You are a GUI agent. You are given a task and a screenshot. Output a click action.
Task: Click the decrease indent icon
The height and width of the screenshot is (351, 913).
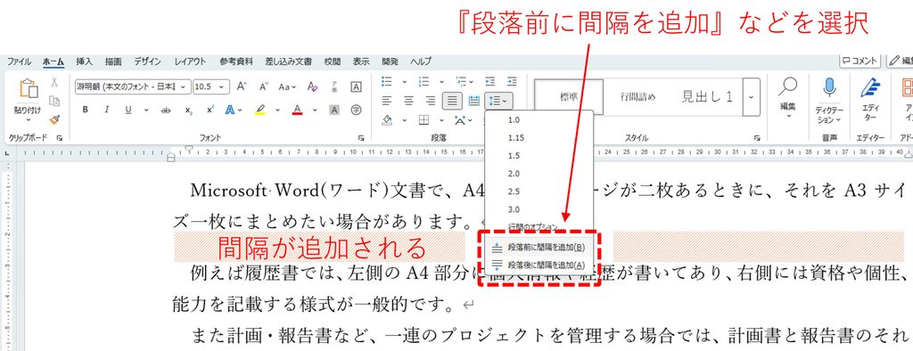click(x=490, y=81)
